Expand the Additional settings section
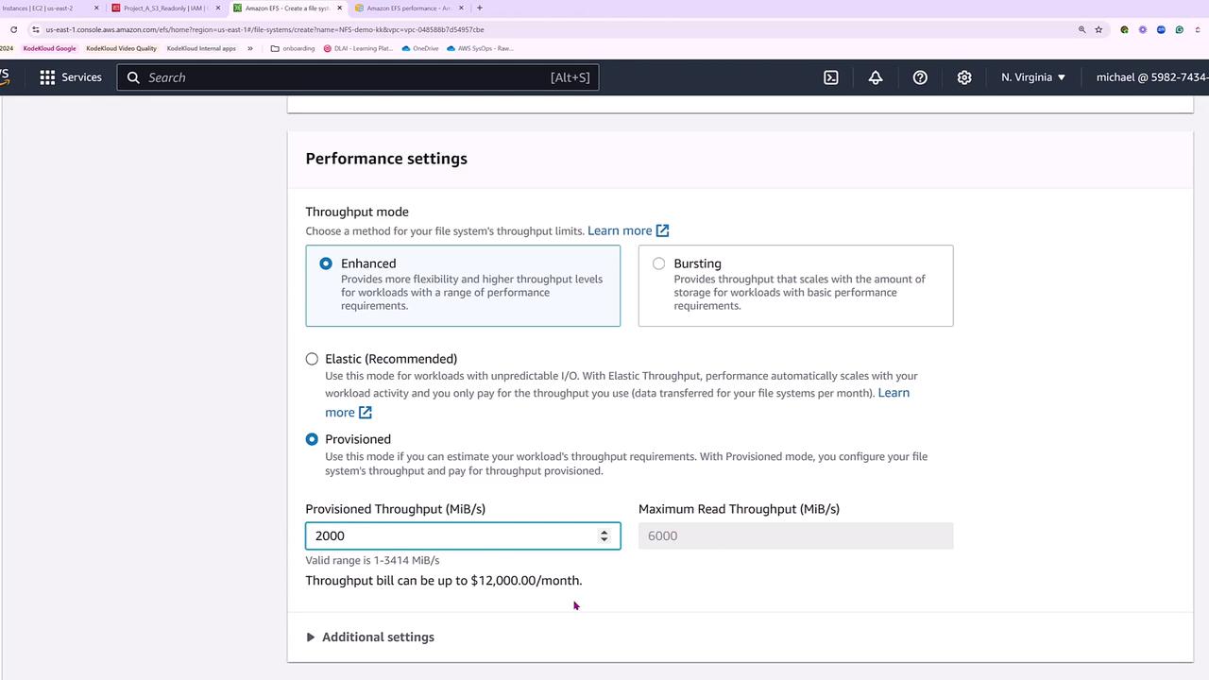Screen dimensions: 1209x680 pyautogui.click(x=369, y=637)
